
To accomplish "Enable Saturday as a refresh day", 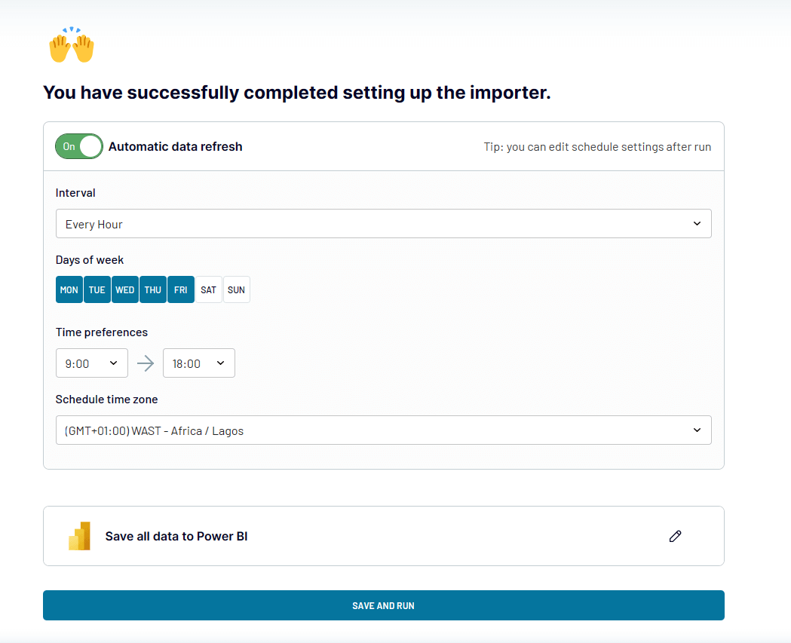I will pos(208,289).
